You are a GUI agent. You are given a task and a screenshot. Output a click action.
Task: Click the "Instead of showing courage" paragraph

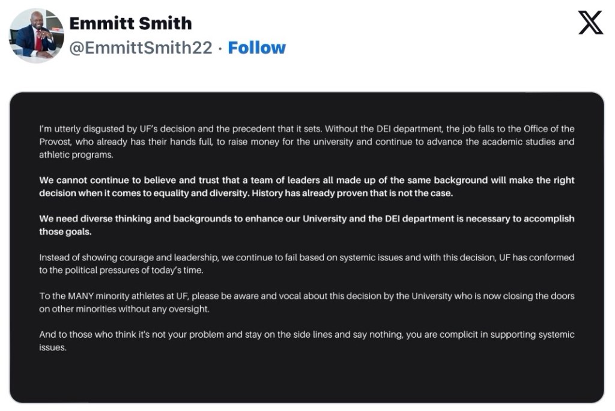pos(306,263)
